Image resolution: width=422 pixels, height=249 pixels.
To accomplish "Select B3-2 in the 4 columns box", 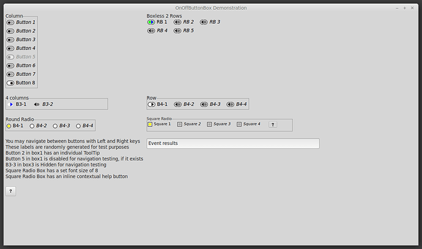I will tap(43, 104).
